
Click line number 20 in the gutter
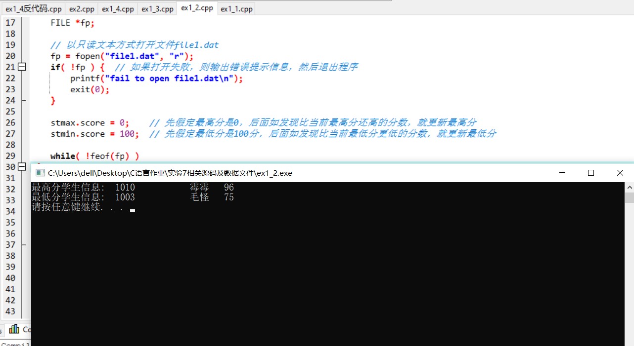coord(10,56)
